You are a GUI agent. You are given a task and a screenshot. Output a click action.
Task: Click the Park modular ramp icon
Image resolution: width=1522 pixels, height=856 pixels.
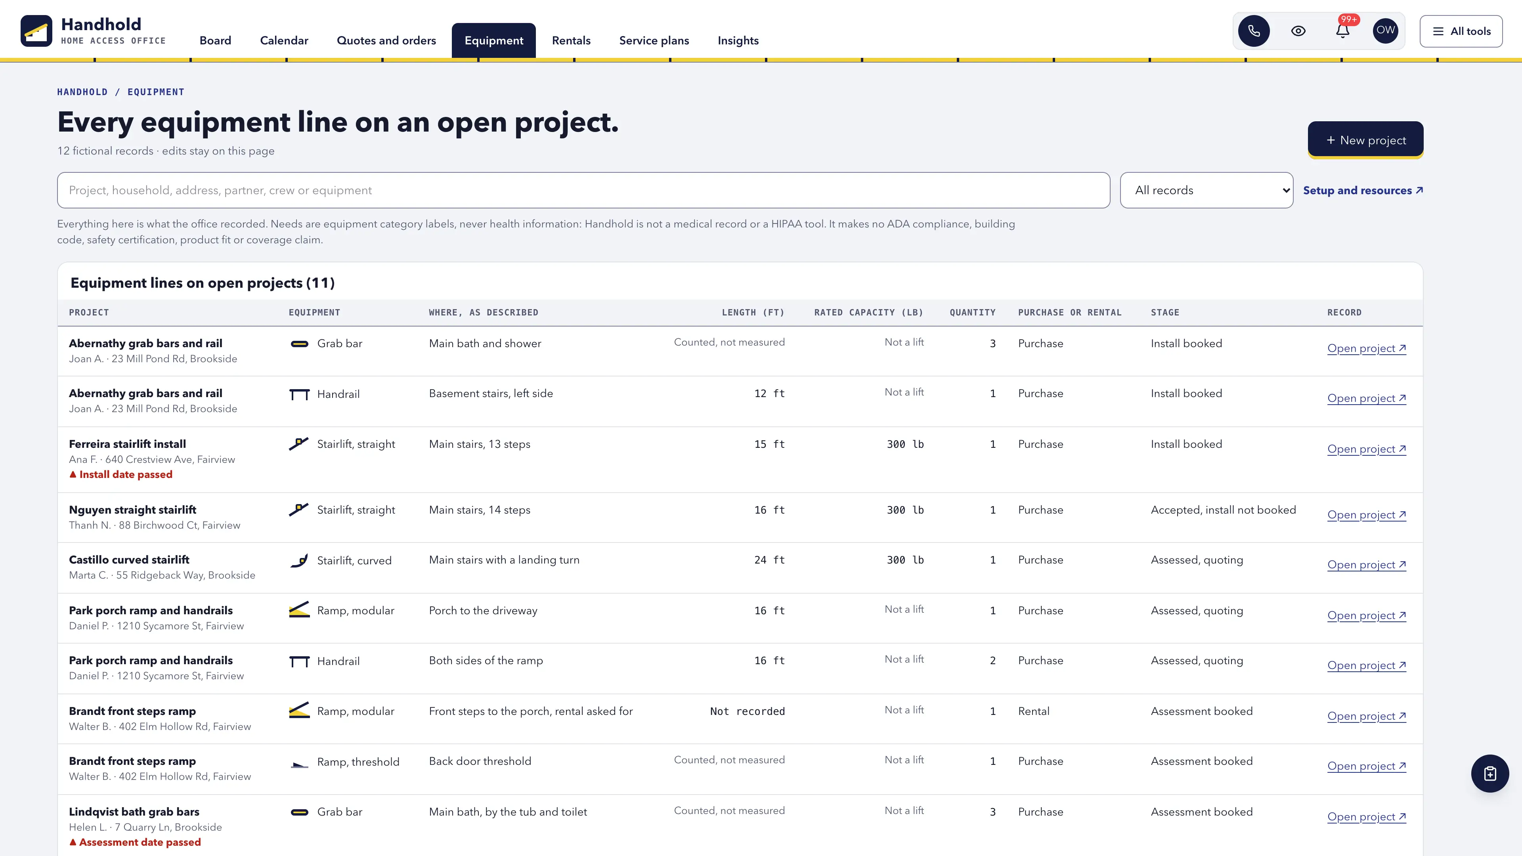pyautogui.click(x=299, y=610)
